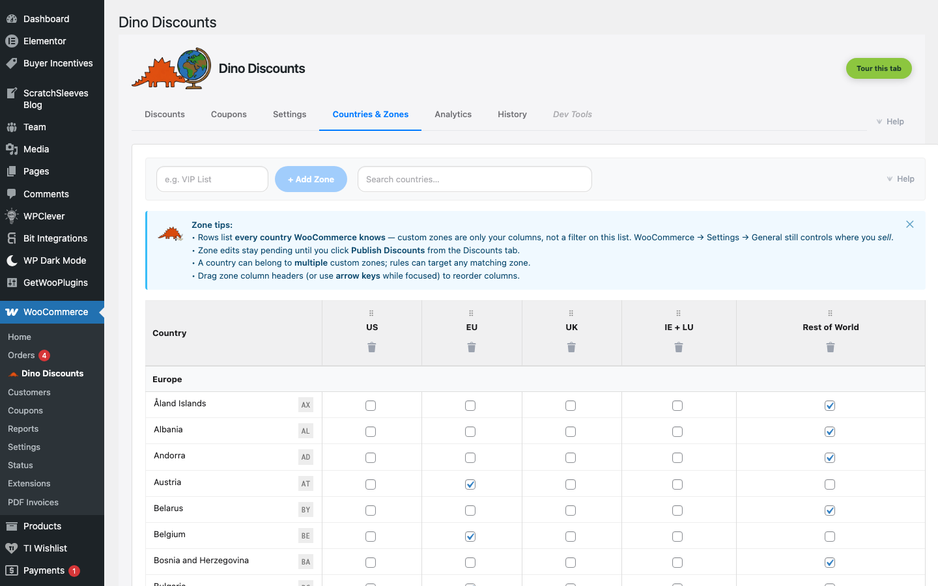Click the US column drag handle
938x586 pixels.
[x=372, y=313]
